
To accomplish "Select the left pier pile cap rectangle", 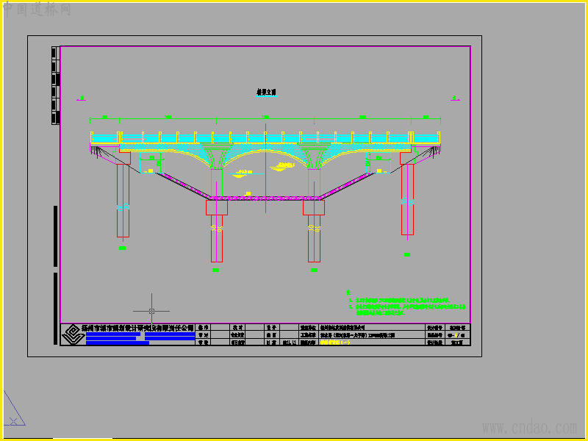I will [x=217, y=207].
